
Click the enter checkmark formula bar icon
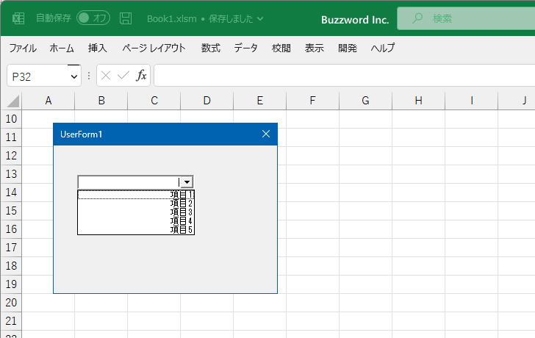pyautogui.click(x=123, y=76)
